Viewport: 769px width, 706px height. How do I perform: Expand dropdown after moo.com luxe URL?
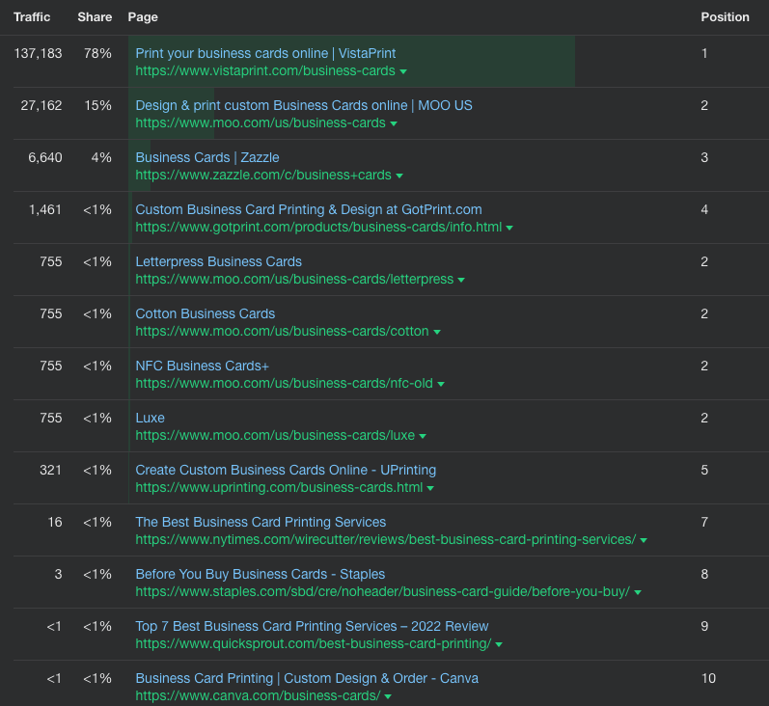tap(423, 436)
